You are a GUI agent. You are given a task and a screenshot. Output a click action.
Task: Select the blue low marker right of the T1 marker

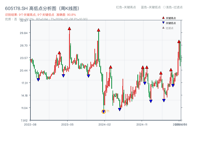[x=120, y=109]
